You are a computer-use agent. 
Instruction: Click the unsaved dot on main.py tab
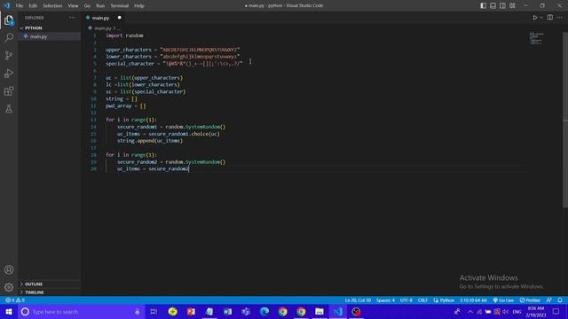119,18
